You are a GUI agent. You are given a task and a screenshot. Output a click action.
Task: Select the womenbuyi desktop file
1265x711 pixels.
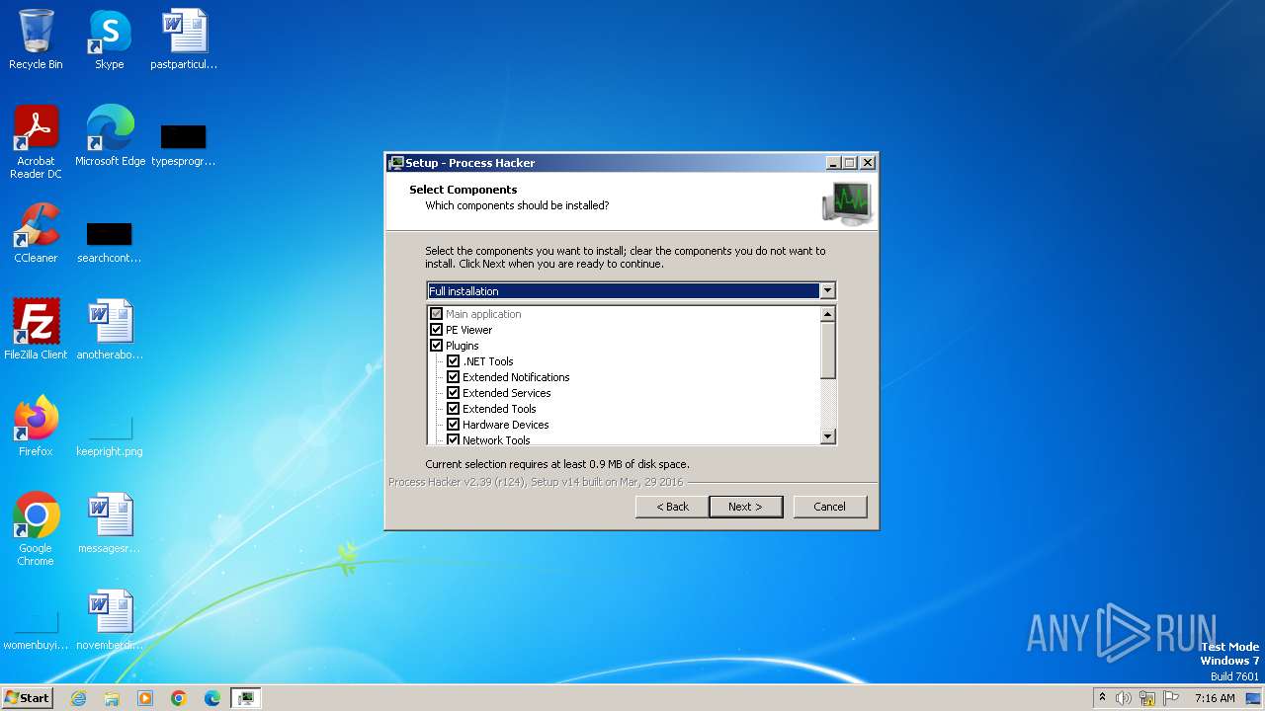[x=36, y=629]
